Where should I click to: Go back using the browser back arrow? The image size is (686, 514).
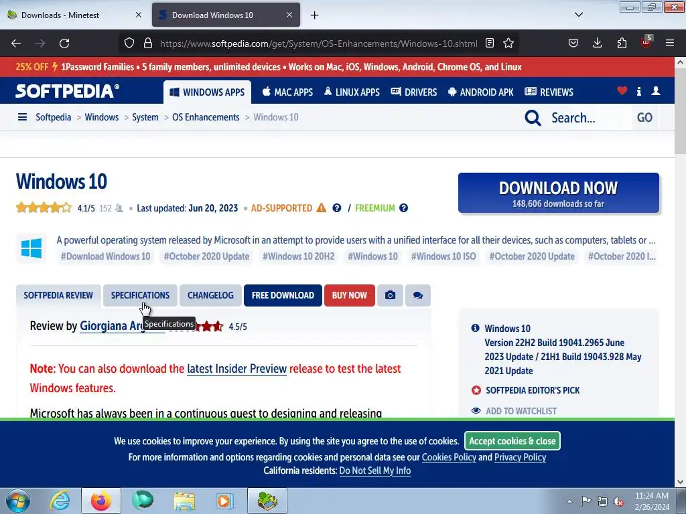click(x=16, y=44)
